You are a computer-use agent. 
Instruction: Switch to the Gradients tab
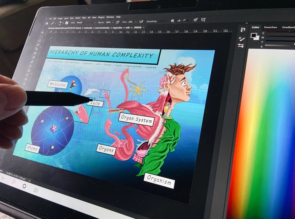pyautogui.click(x=288, y=27)
